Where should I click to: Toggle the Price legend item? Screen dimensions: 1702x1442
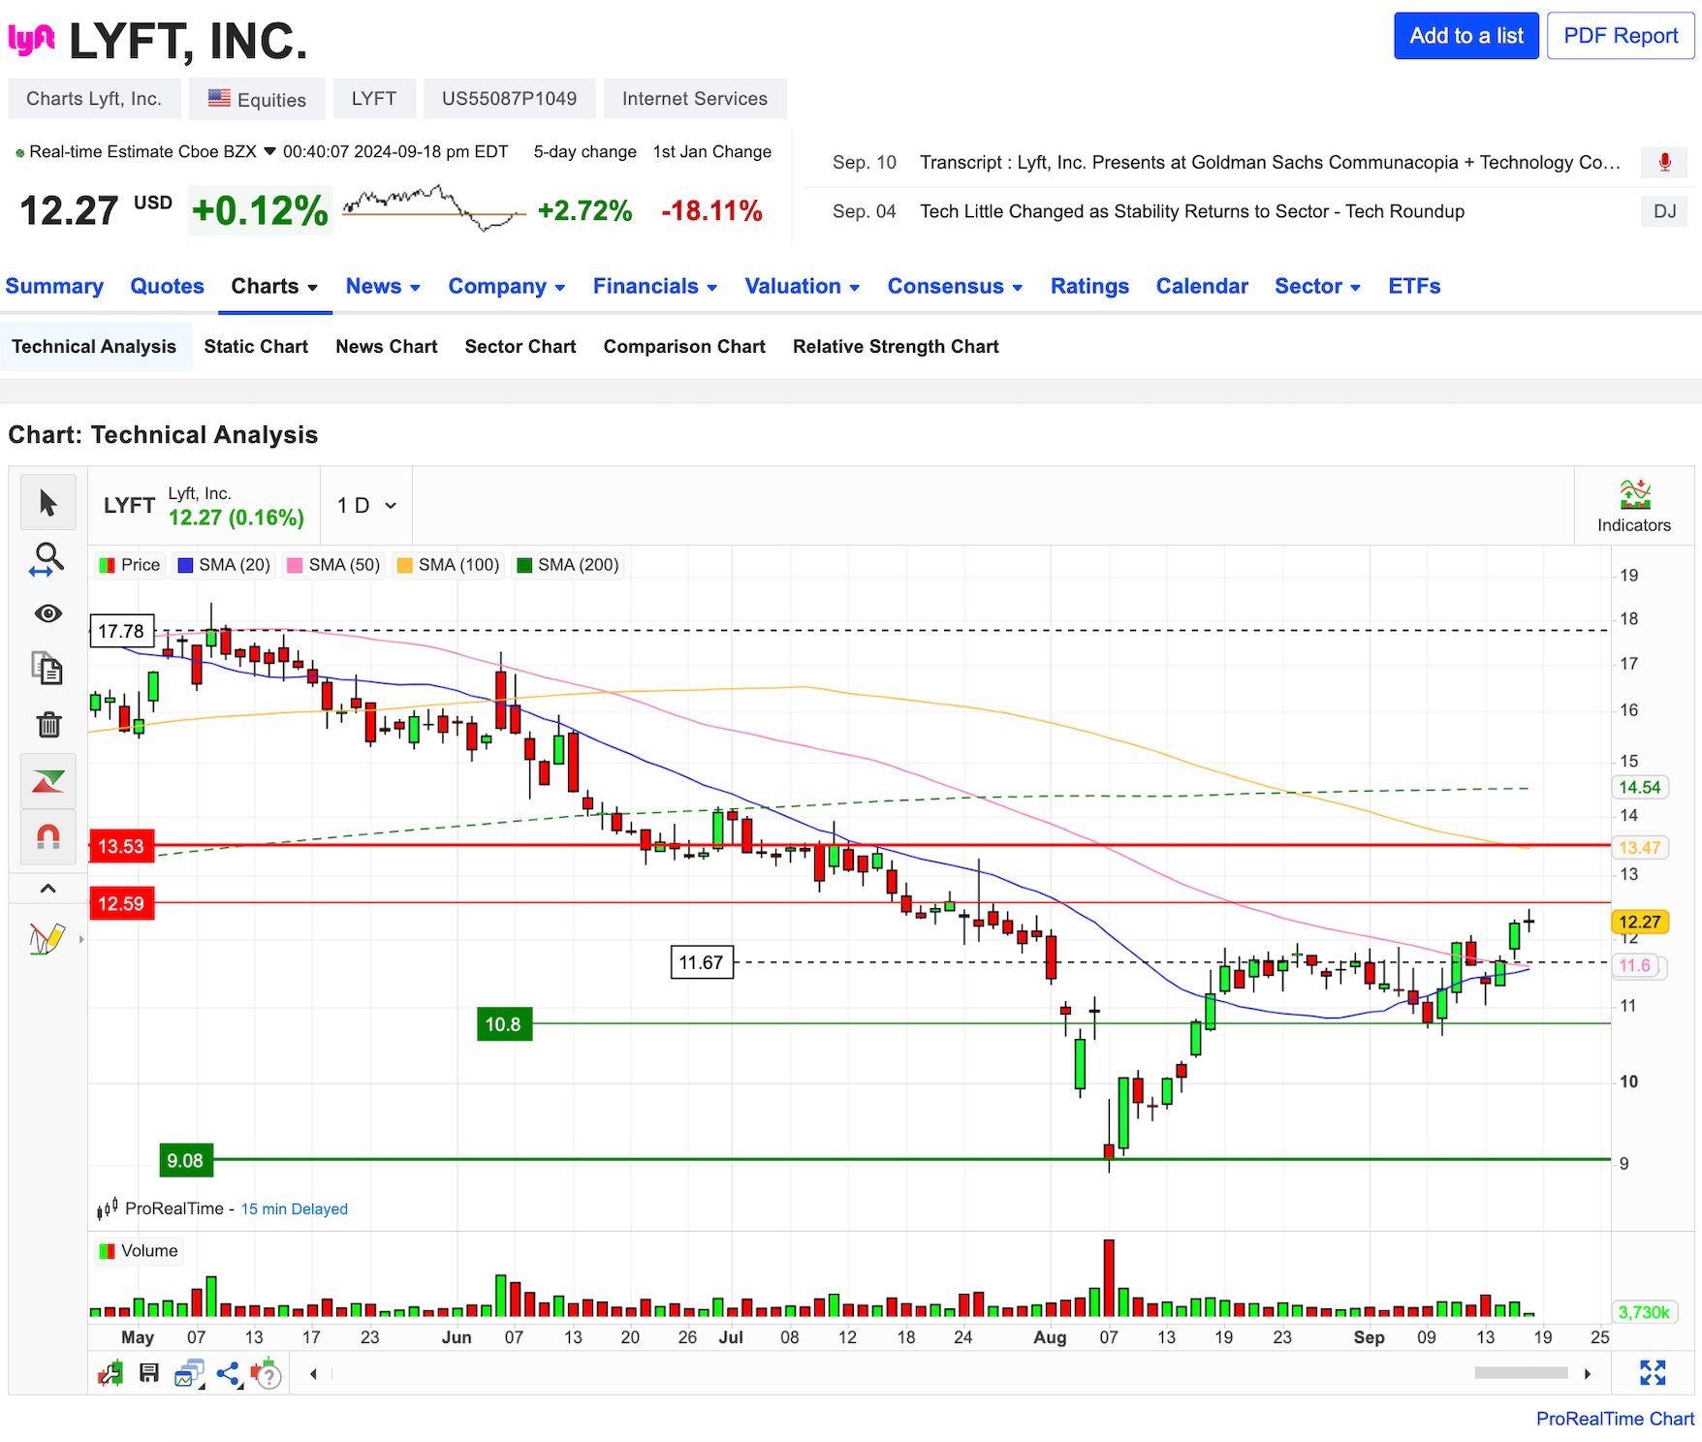(x=130, y=565)
